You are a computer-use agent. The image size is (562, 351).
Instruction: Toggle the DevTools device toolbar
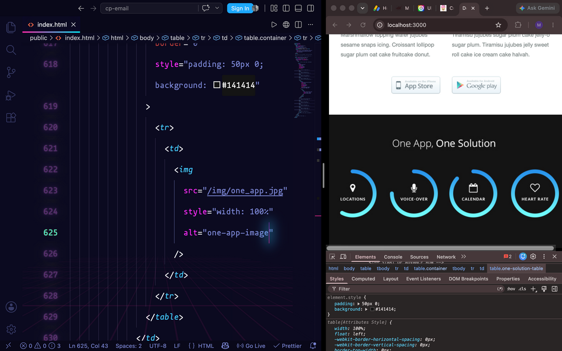point(343,257)
